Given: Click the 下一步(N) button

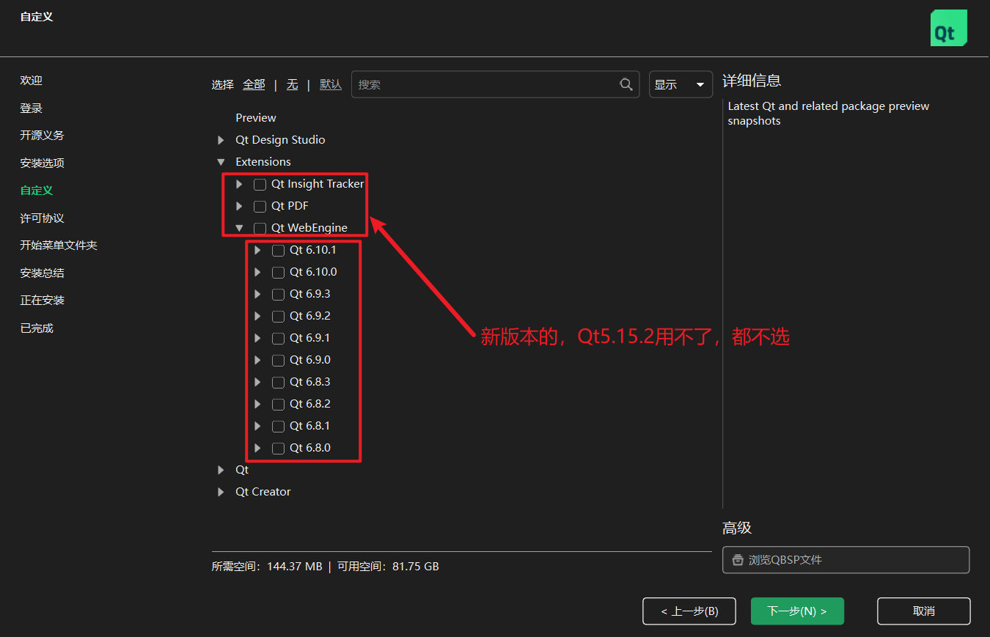Looking at the screenshot, I should [797, 611].
